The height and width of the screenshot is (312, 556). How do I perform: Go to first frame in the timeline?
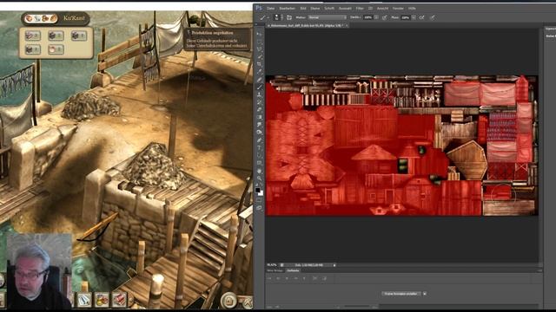pyautogui.click(x=269, y=278)
